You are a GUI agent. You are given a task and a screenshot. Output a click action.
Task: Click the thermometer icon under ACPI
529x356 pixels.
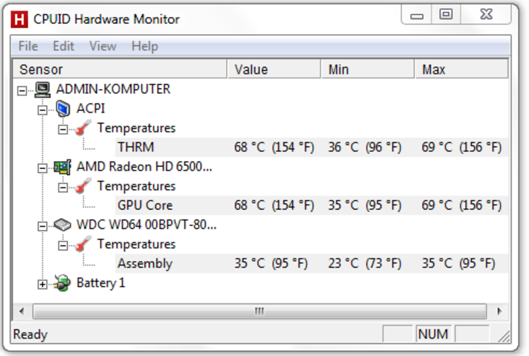[x=83, y=127]
